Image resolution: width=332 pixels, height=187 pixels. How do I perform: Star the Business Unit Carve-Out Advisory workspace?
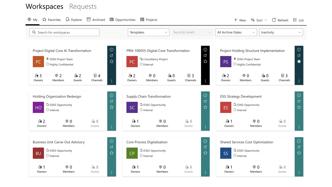pos(112,153)
